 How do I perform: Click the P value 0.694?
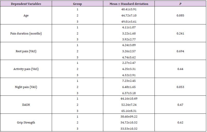tap(180, 51)
